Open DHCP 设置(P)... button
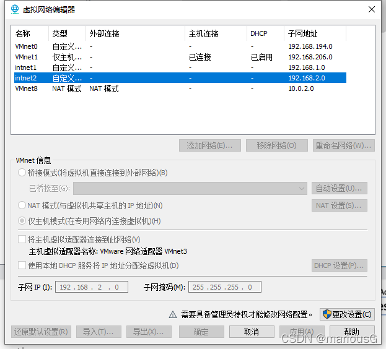 (x=340, y=265)
